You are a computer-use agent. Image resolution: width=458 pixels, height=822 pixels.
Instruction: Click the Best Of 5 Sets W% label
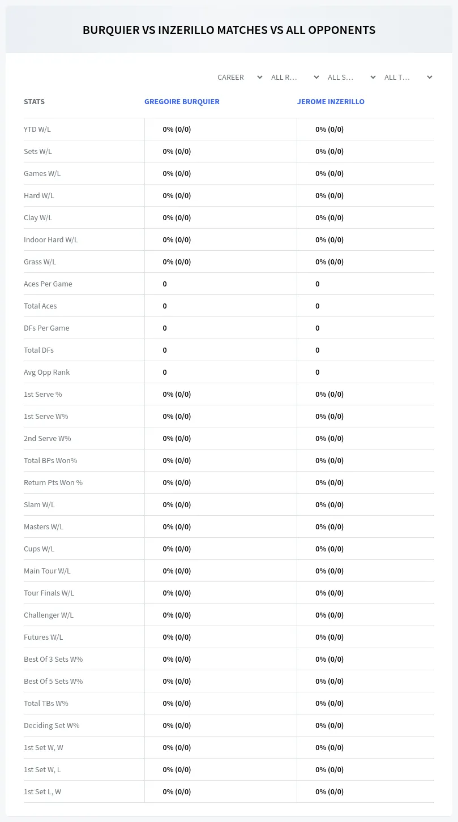coord(53,681)
